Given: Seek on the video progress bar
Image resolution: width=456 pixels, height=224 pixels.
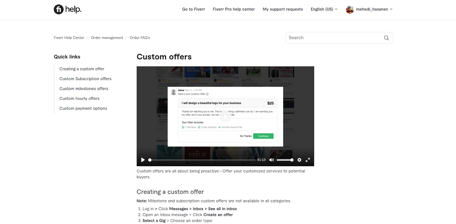Looking at the screenshot, I should point(202,160).
